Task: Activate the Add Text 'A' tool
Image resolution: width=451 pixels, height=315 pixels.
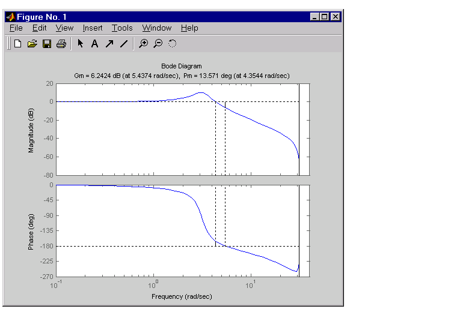Action: 94,44
